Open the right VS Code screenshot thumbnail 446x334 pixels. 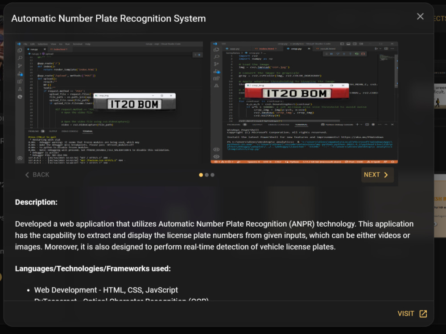point(304,102)
